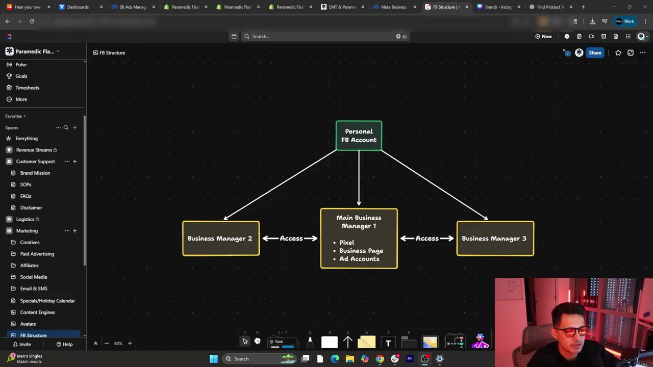Open Marketing space options ellipsis
The height and width of the screenshot is (367, 653).
(67, 231)
